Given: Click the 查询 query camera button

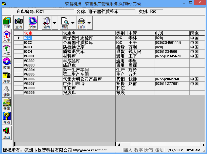Looking at the screenshot, I should point(19,23).
